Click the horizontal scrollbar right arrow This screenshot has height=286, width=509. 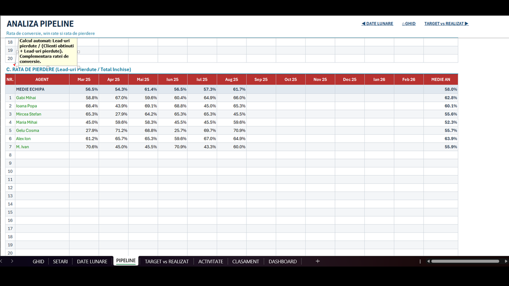pyautogui.click(x=506, y=261)
